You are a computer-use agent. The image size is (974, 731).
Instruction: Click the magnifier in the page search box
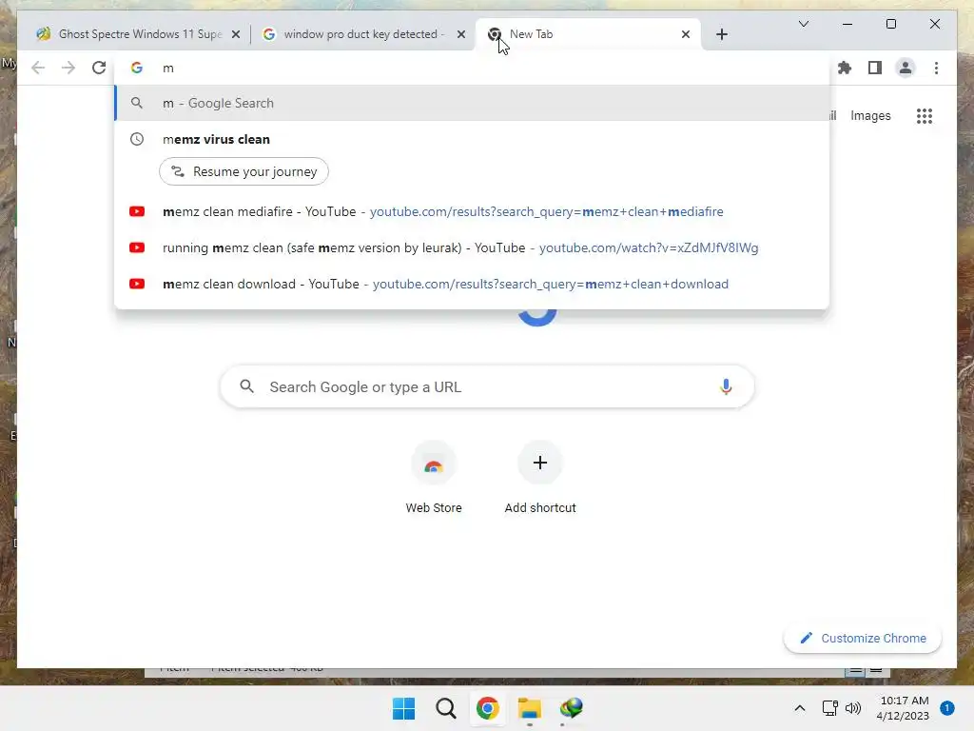point(246,386)
